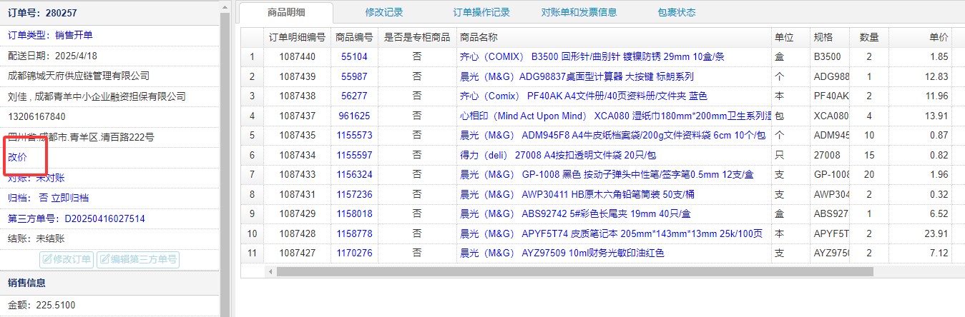Screen dimensions: 965x317
Task: Open the 修改记录 tab
Action: [384, 12]
